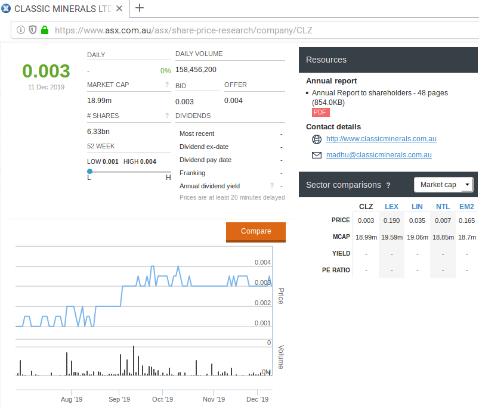Open the annual report PDF badge
Viewport: 479px width, 407px height.
320,112
